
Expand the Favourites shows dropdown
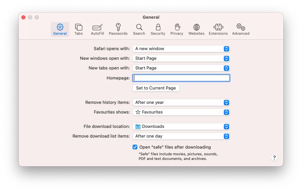coord(181,112)
